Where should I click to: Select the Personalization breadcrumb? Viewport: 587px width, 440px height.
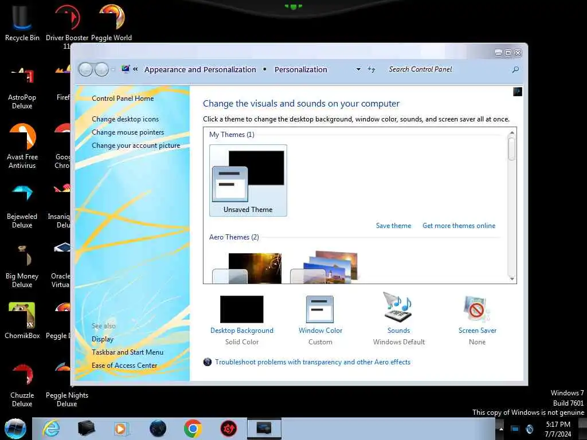coord(300,69)
